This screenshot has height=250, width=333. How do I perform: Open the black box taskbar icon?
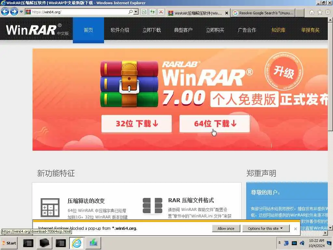coord(44,243)
